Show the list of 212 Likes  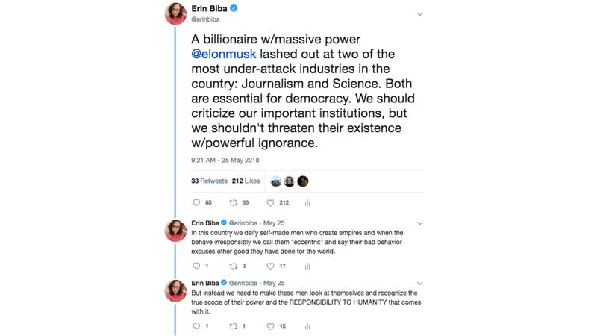pyautogui.click(x=246, y=181)
